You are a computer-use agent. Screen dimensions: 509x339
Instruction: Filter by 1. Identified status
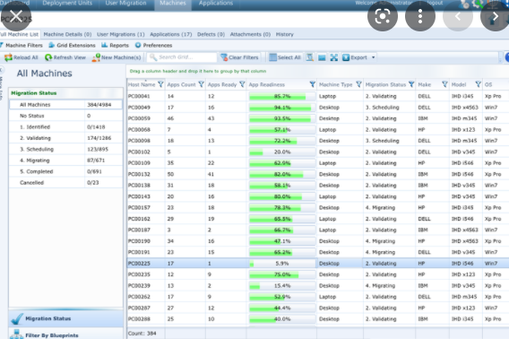66,127
